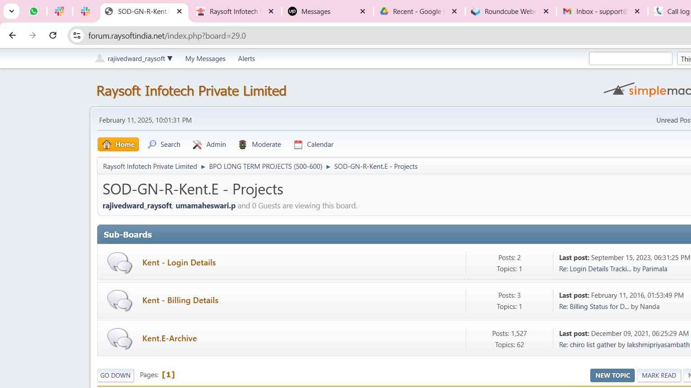This screenshot has width=691, height=388.
Task: Open the WhatsApp pinned tab
Action: tap(34, 11)
